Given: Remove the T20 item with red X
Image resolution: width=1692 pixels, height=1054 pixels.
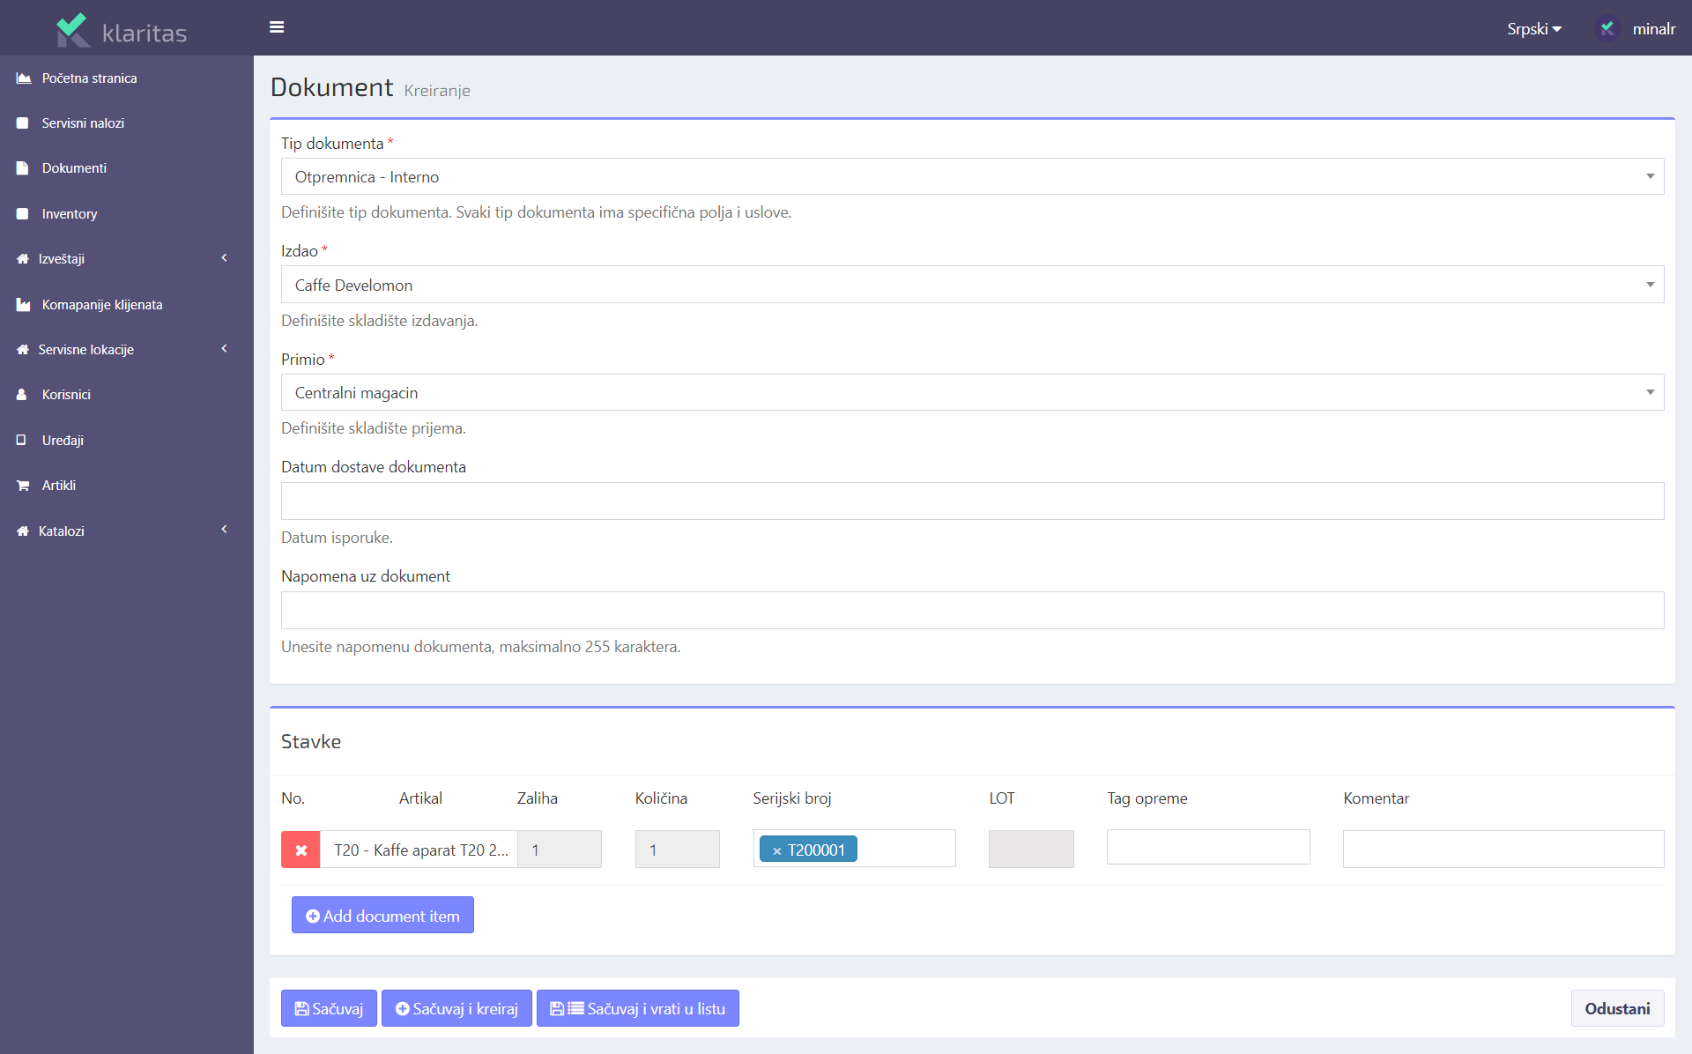Looking at the screenshot, I should tap(301, 850).
